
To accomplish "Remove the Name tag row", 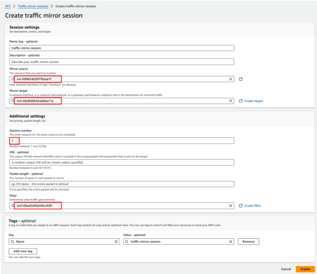I will click(248, 242).
